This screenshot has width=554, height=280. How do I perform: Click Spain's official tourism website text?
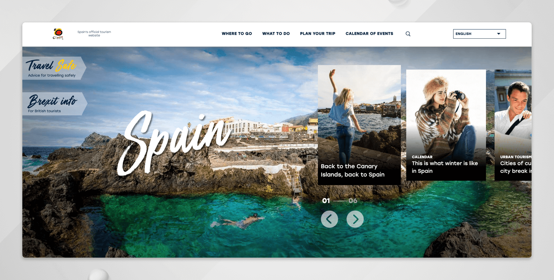[x=94, y=33]
